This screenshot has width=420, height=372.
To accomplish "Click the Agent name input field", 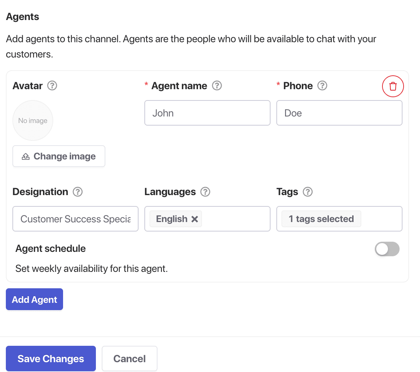I will pyautogui.click(x=207, y=113).
